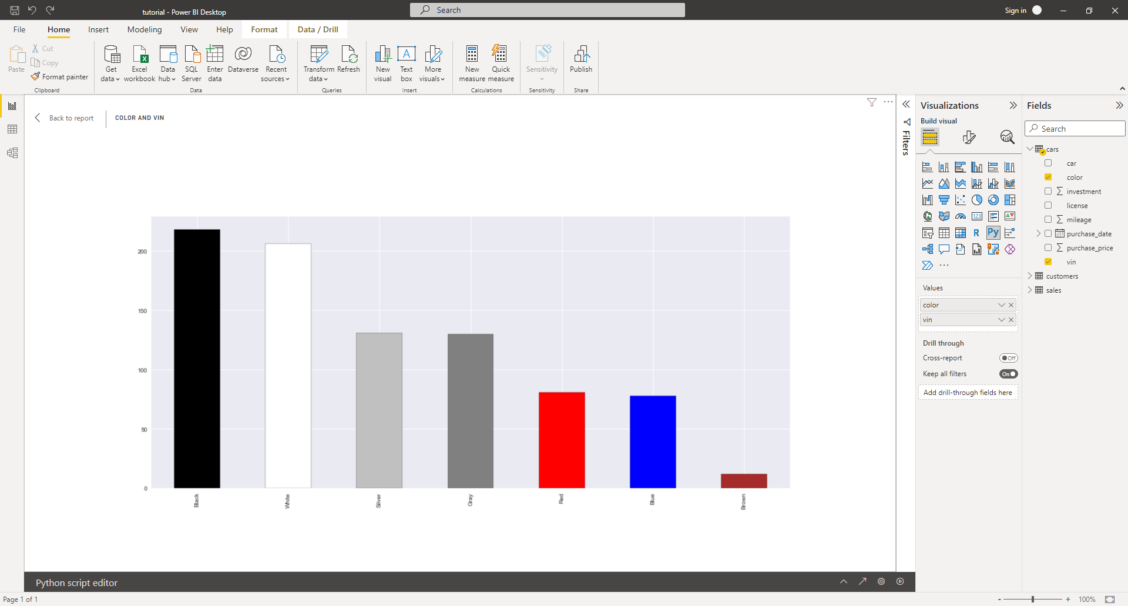Image resolution: width=1128 pixels, height=606 pixels.
Task: Select the R script visual icon
Action: tap(977, 233)
